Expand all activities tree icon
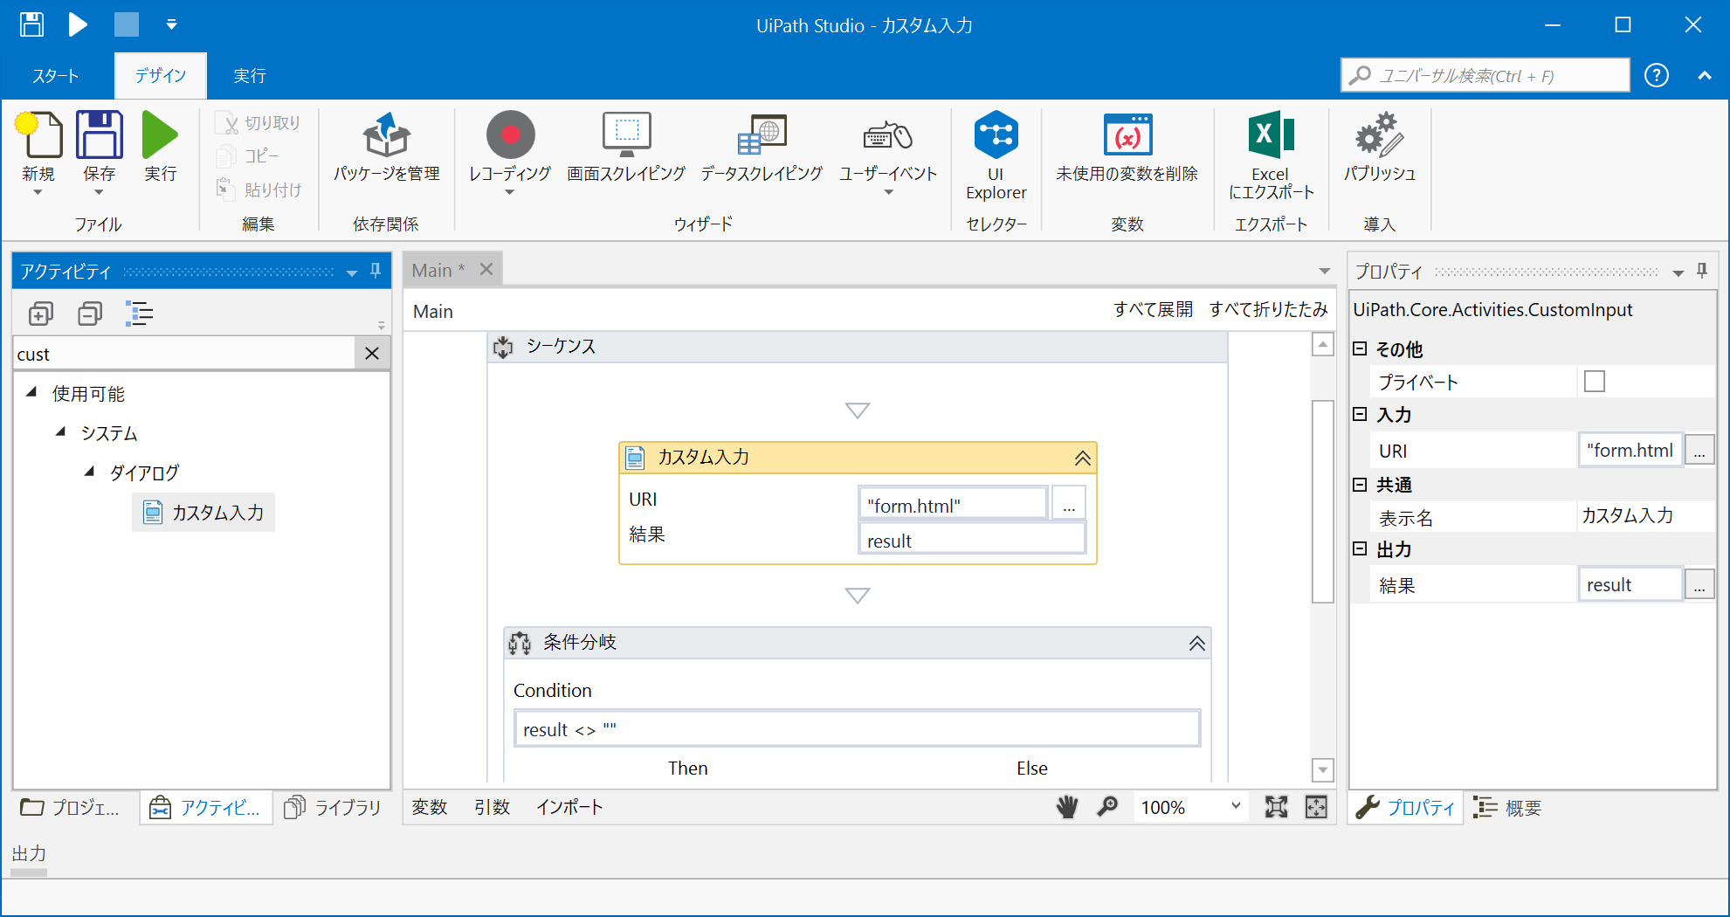The width and height of the screenshot is (1730, 917). click(41, 314)
